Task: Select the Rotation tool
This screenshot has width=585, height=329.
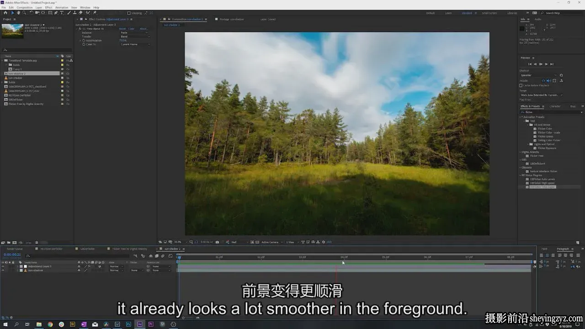Action: (x=31, y=13)
